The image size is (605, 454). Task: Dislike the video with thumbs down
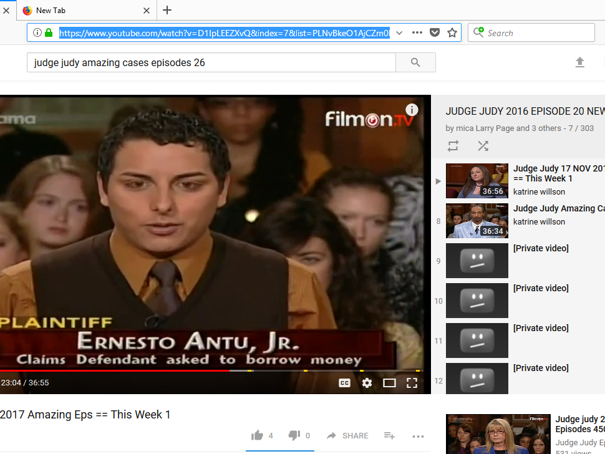[x=294, y=435]
